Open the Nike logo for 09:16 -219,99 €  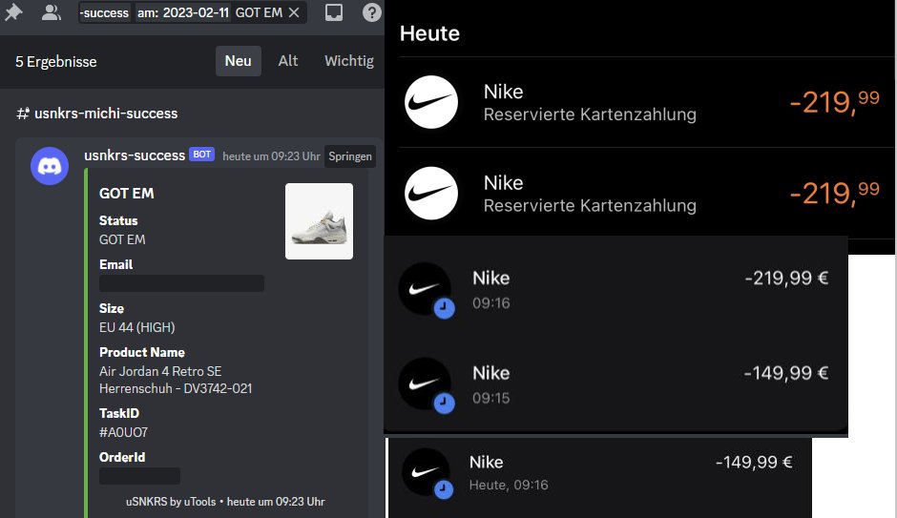(425, 289)
